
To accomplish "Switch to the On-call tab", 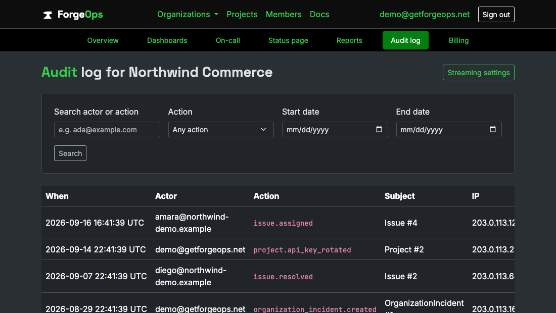I will [x=227, y=40].
